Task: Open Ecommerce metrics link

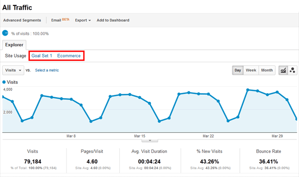Action: pos(69,56)
